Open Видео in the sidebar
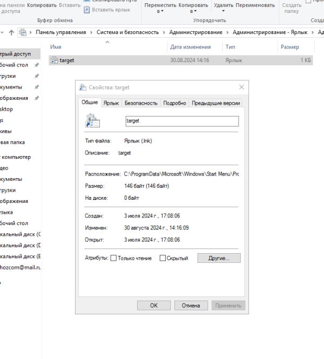The width and height of the screenshot is (324, 359). [4, 168]
